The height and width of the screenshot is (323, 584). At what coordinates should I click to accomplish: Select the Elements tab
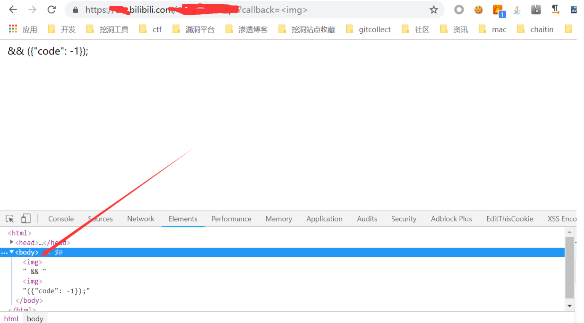pos(183,219)
